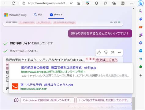
Task: Click the Microsoft Bing logo
Action: tap(15, 15)
